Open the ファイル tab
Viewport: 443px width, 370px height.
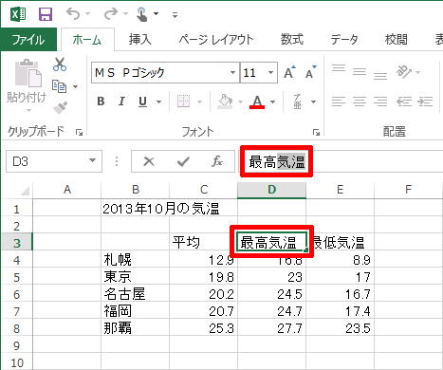pyautogui.click(x=28, y=40)
